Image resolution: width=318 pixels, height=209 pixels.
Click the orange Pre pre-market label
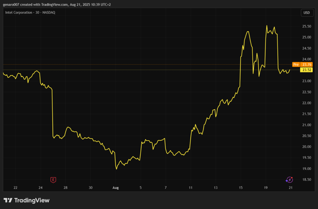pyautogui.click(x=296, y=64)
